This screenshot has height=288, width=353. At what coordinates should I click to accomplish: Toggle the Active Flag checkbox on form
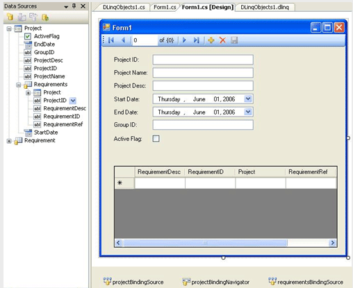156,139
